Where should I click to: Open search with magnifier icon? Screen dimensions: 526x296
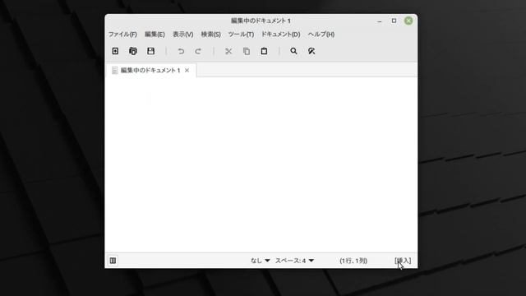[x=294, y=51]
